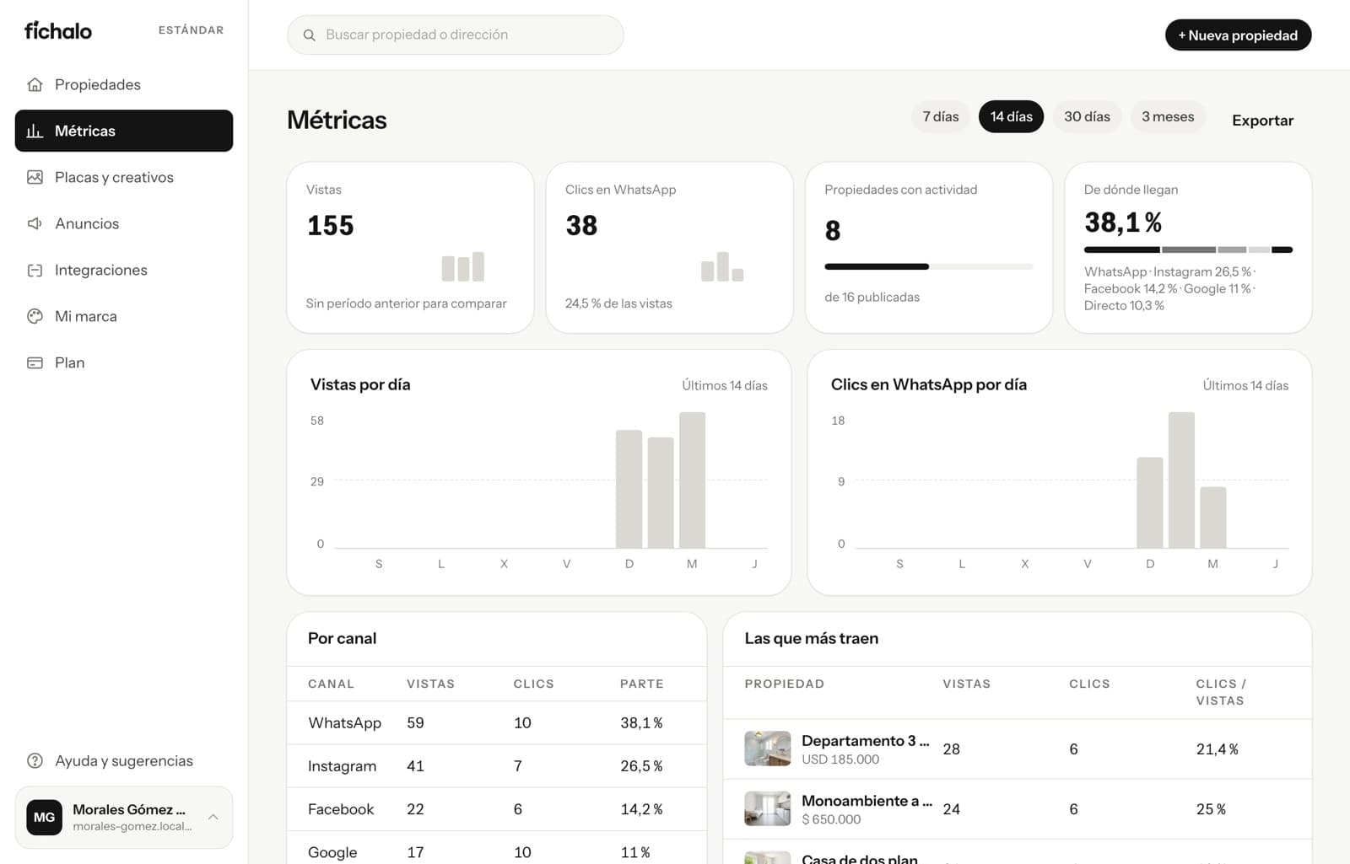Click the mini bar chart in Clics en WhatsApp card
This screenshot has height=864, width=1350.
coord(722,266)
